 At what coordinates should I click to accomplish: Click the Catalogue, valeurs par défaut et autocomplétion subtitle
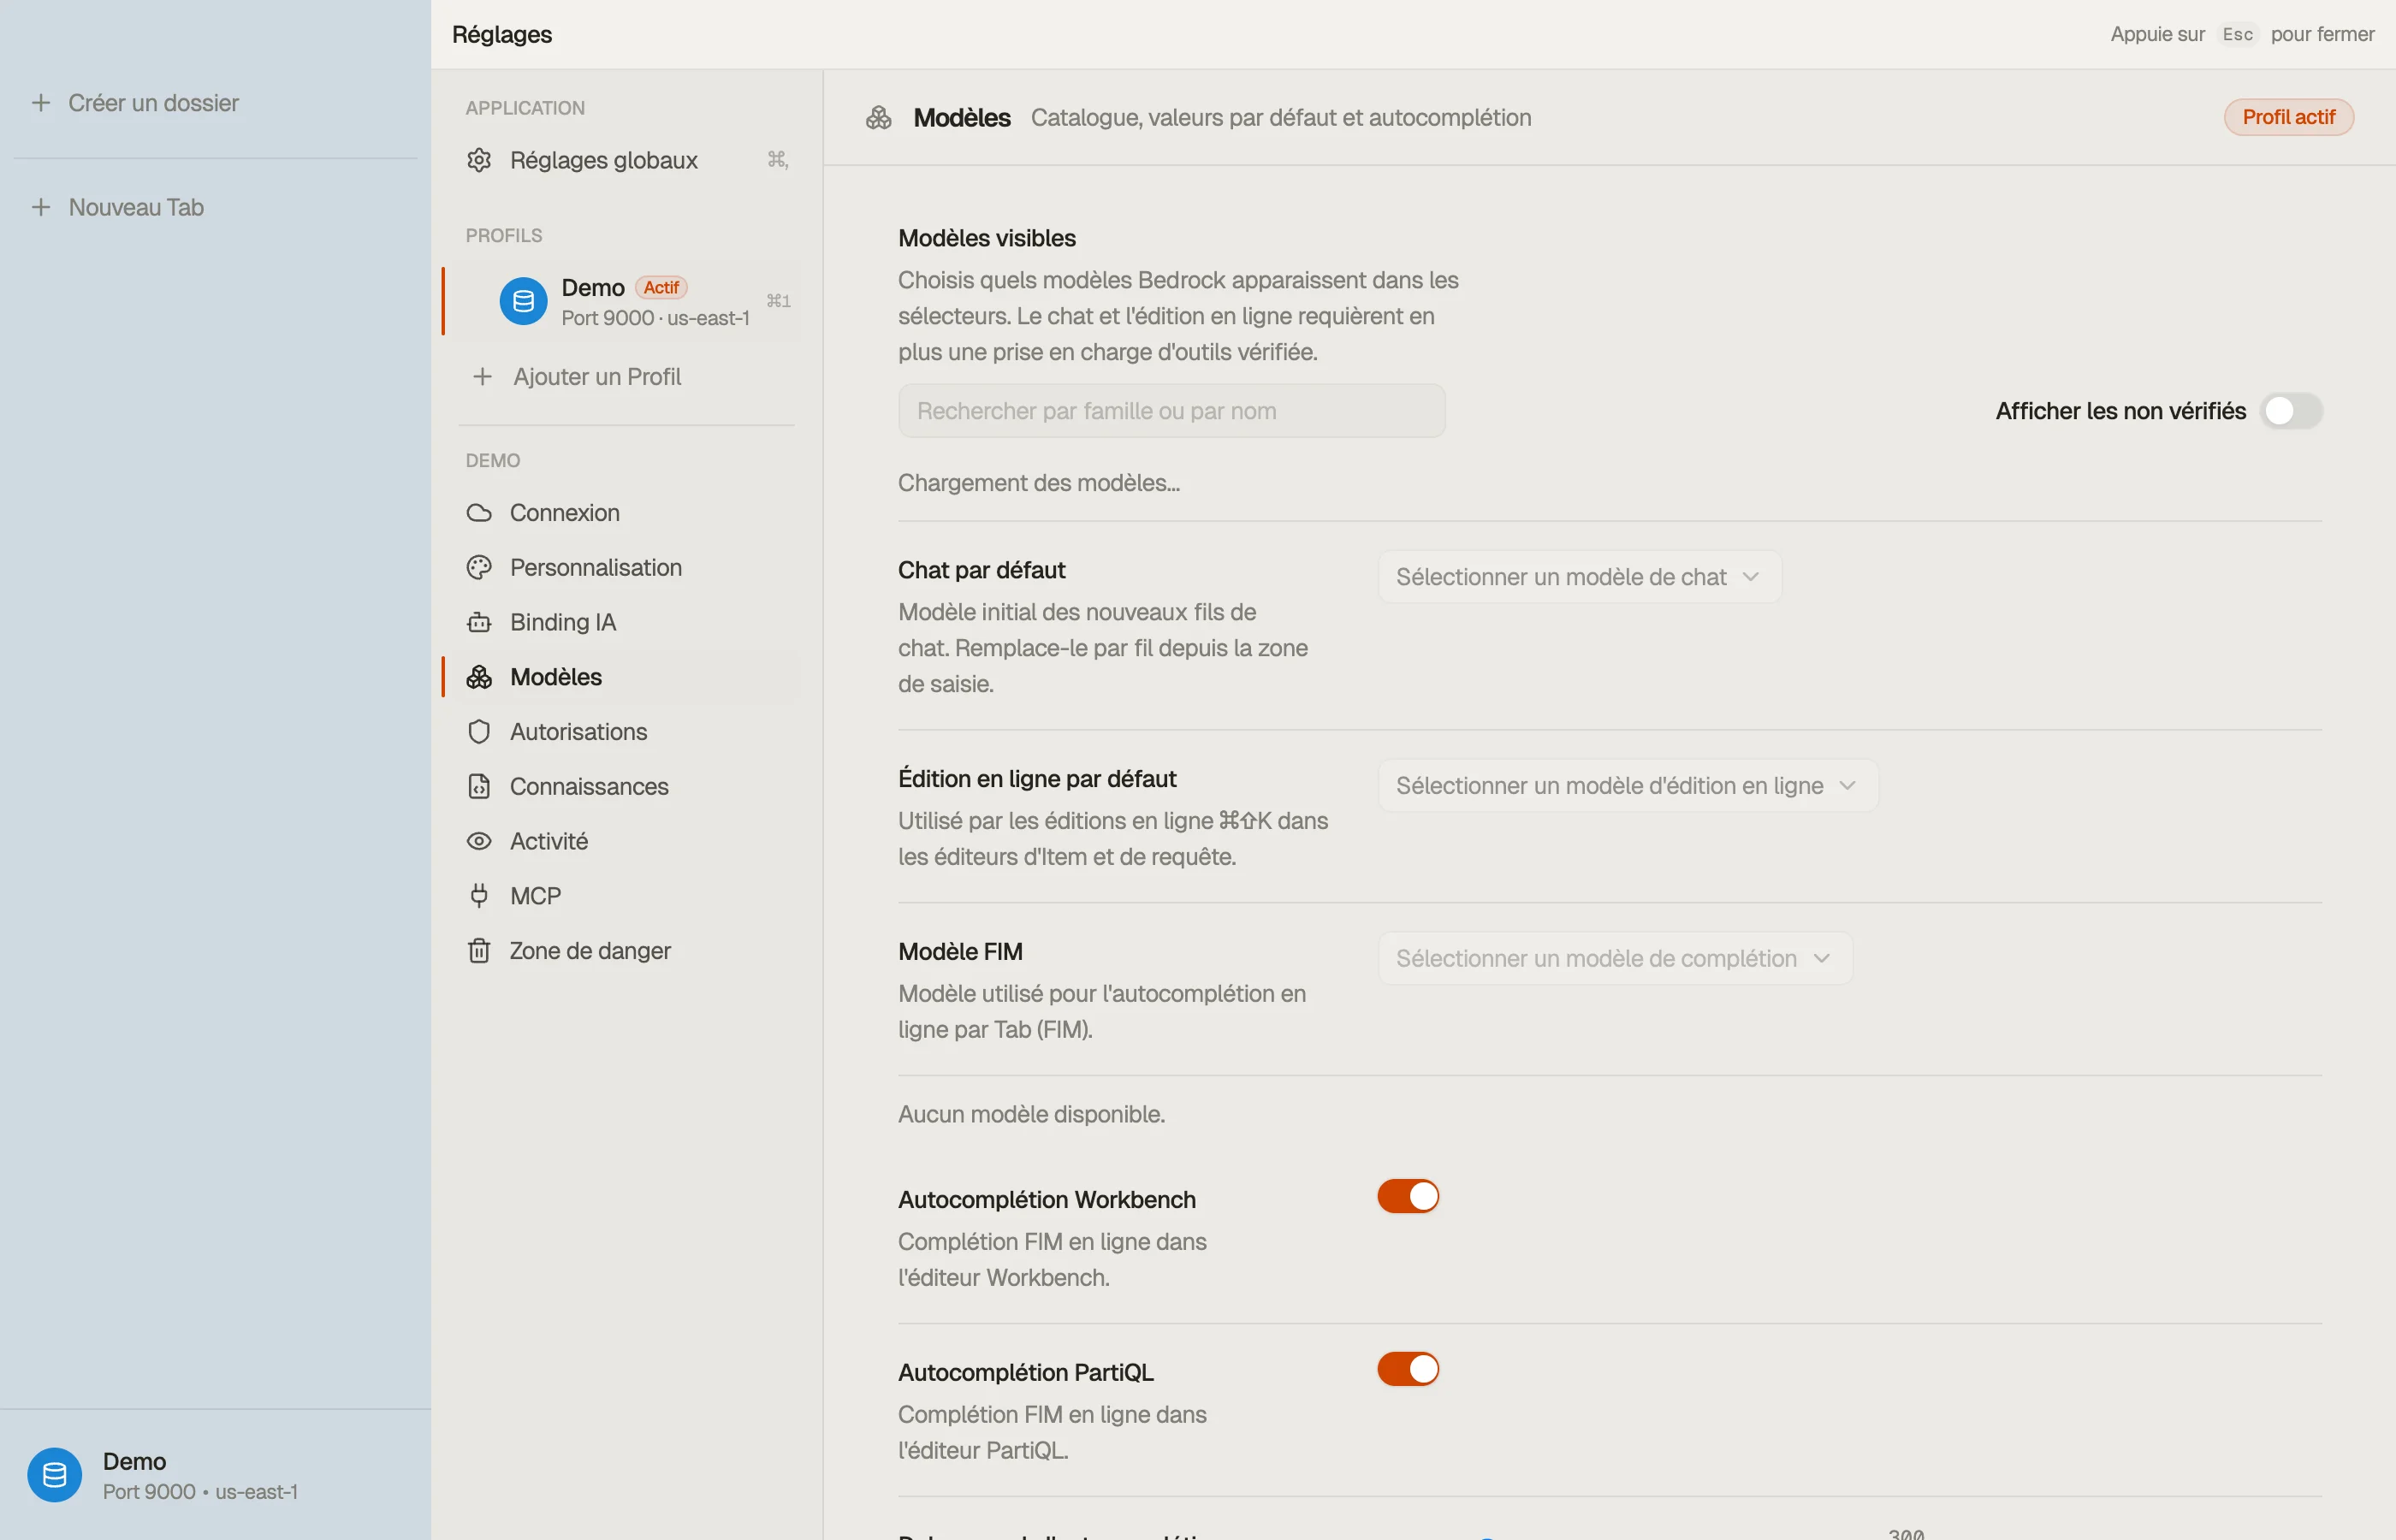[x=1280, y=117]
